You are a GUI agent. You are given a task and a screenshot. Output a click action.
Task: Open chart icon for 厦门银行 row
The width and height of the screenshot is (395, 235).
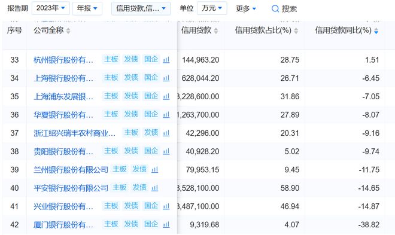pyautogui.click(x=166, y=224)
